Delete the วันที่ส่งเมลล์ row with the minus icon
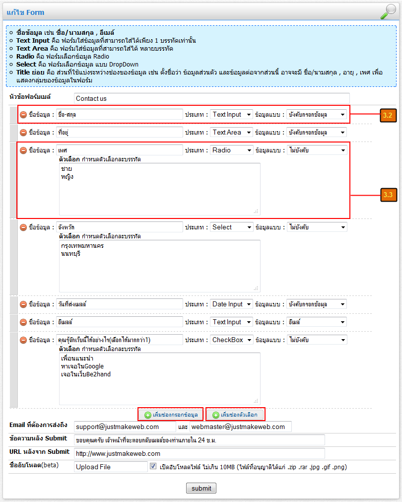 tap(23, 304)
